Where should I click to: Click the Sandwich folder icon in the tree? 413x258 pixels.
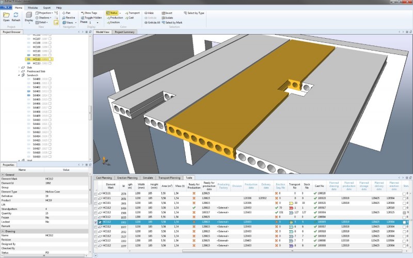(x=23, y=75)
